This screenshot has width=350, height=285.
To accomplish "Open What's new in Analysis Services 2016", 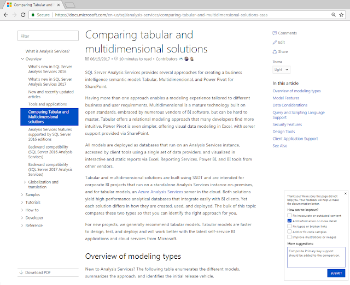I will [50, 69].
